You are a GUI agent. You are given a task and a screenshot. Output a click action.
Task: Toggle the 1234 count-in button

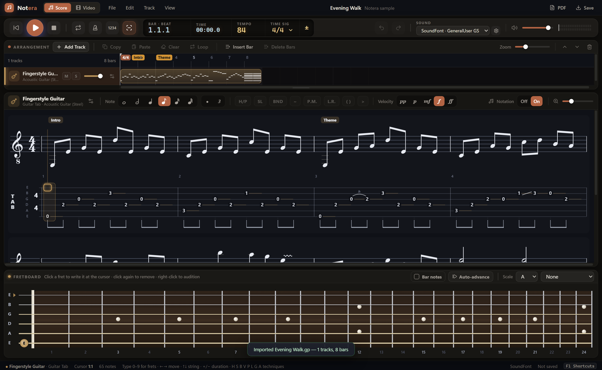coord(112,28)
